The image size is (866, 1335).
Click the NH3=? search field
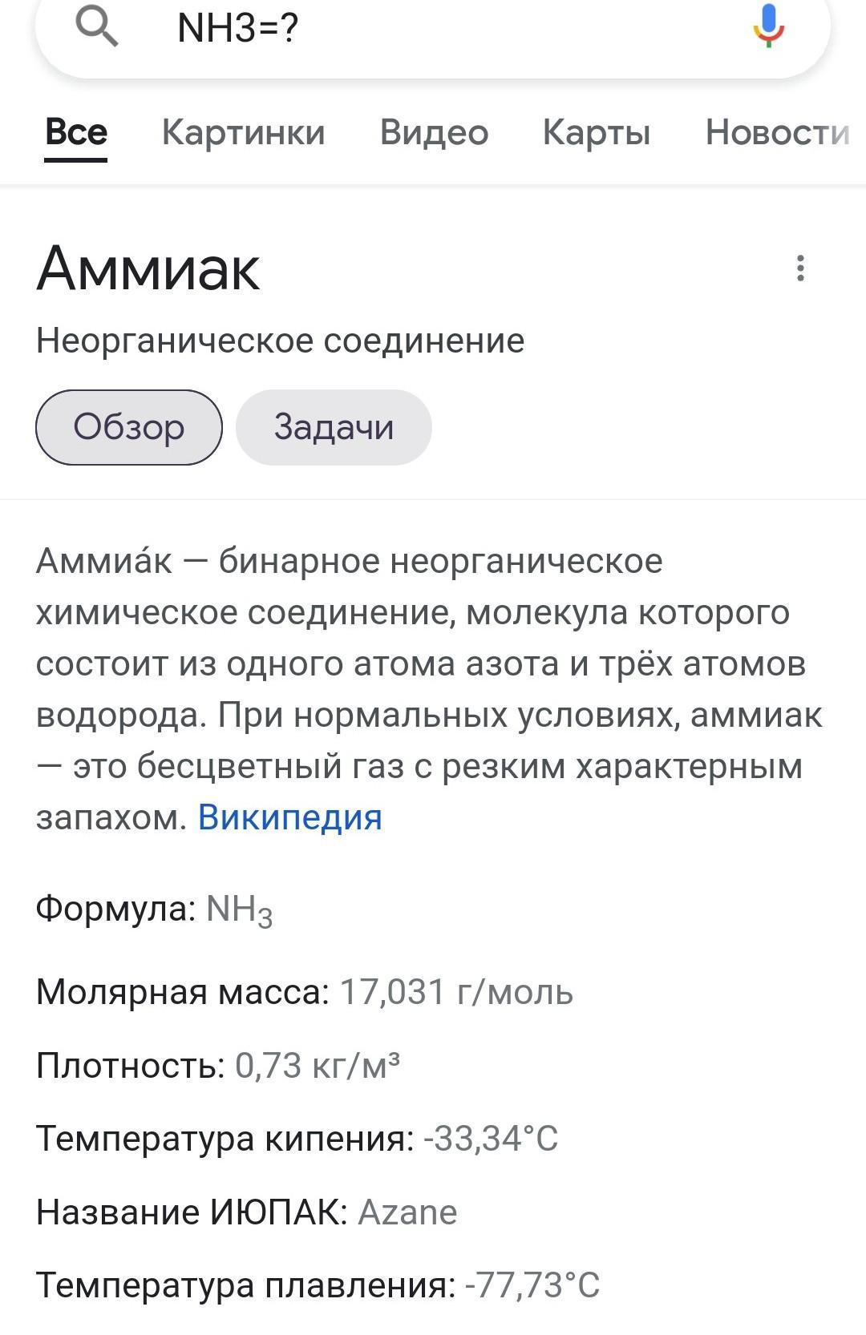433,29
